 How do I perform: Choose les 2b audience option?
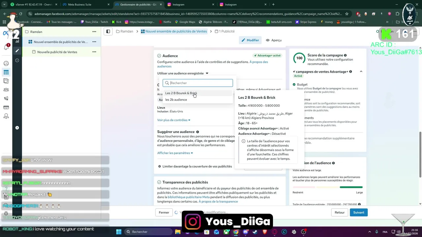[197, 100]
